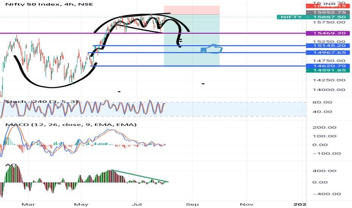Screen dimensions: 352x208
Task: Click the Sep label on time axis
Action: pyautogui.click(x=192, y=204)
